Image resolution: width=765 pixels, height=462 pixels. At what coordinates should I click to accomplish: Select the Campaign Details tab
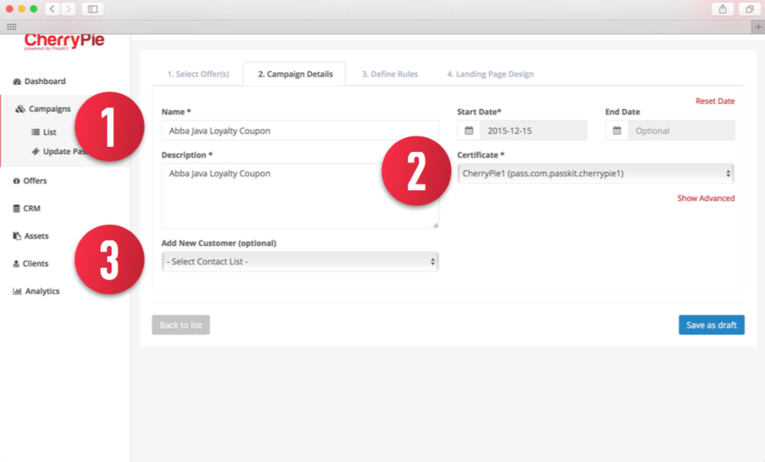click(296, 74)
